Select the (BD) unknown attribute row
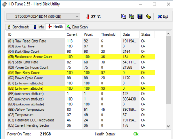 [81, 104]
